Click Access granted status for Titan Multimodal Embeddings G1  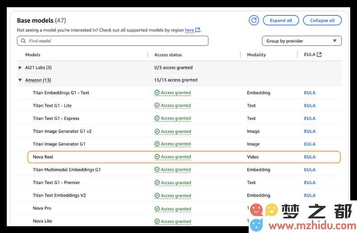(x=173, y=170)
